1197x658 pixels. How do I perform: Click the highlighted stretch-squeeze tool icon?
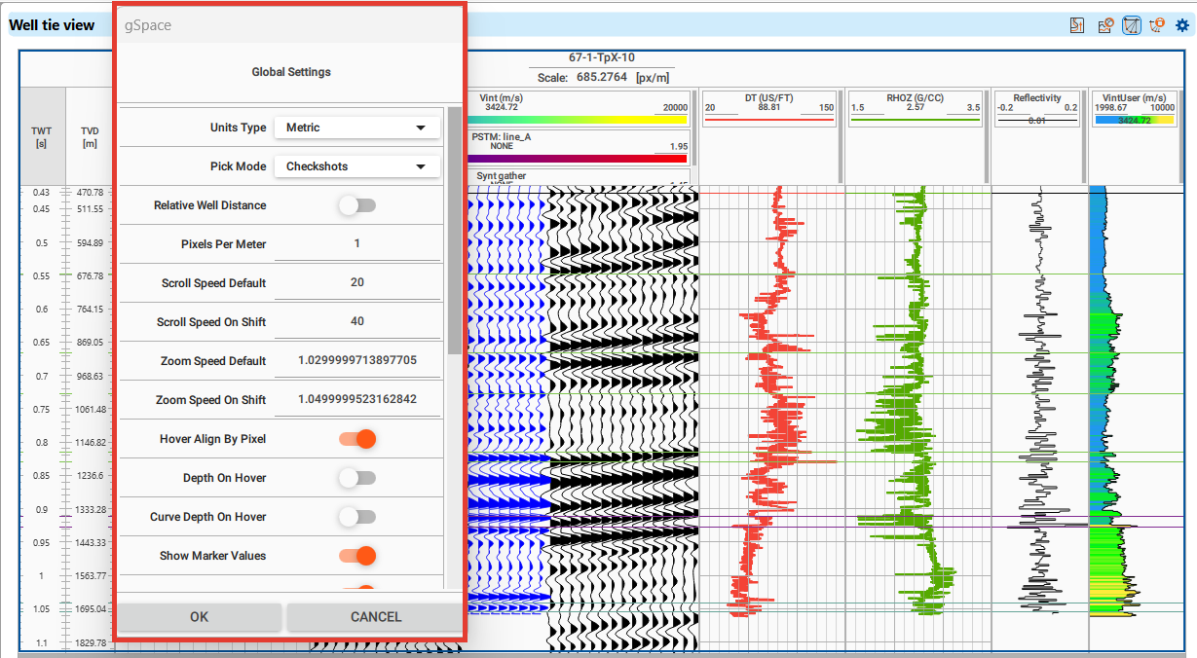[1131, 24]
